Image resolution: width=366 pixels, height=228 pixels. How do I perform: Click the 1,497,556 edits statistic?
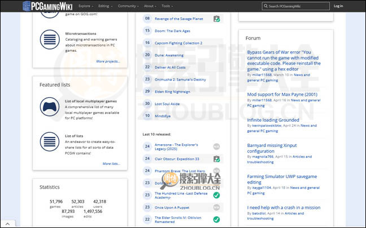[x=93, y=213]
